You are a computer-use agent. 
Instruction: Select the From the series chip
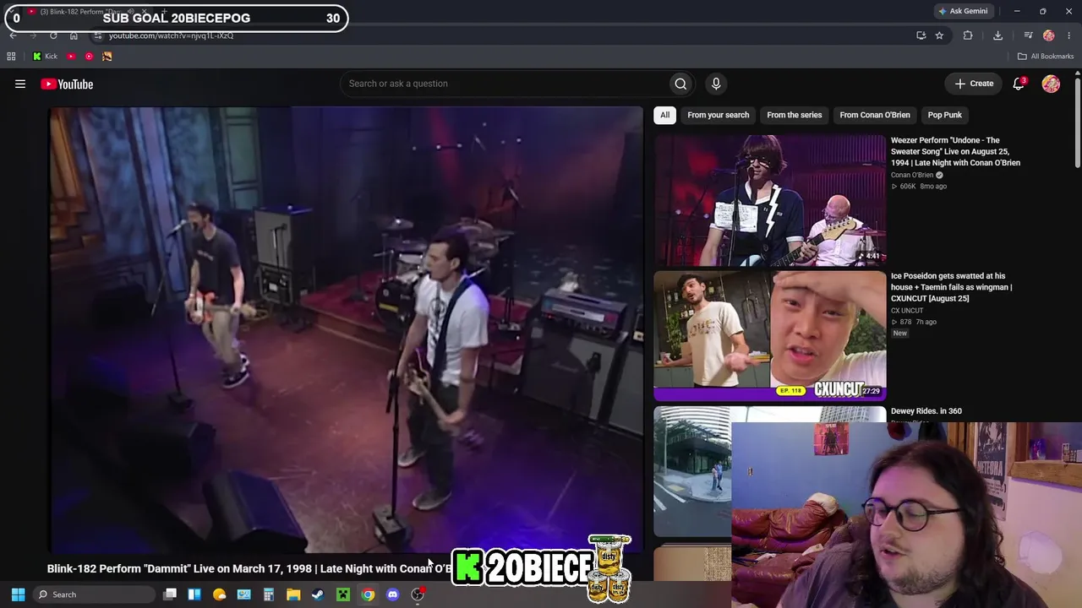(795, 115)
